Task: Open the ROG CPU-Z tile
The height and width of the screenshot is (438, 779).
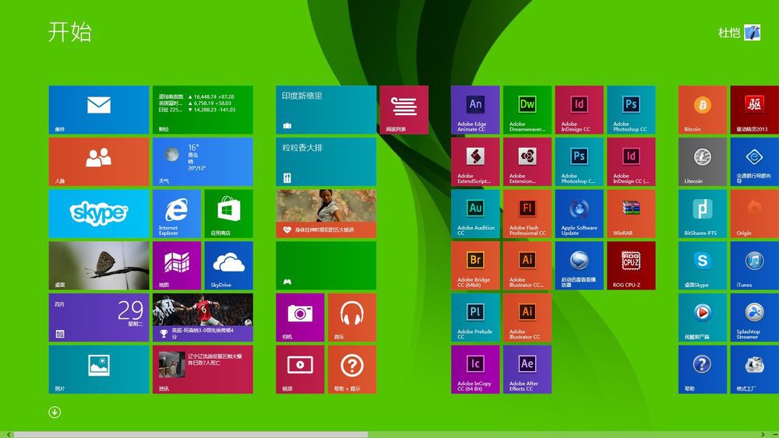Action: coord(631,265)
